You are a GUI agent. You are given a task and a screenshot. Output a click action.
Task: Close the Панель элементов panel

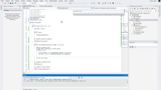point(21,6)
